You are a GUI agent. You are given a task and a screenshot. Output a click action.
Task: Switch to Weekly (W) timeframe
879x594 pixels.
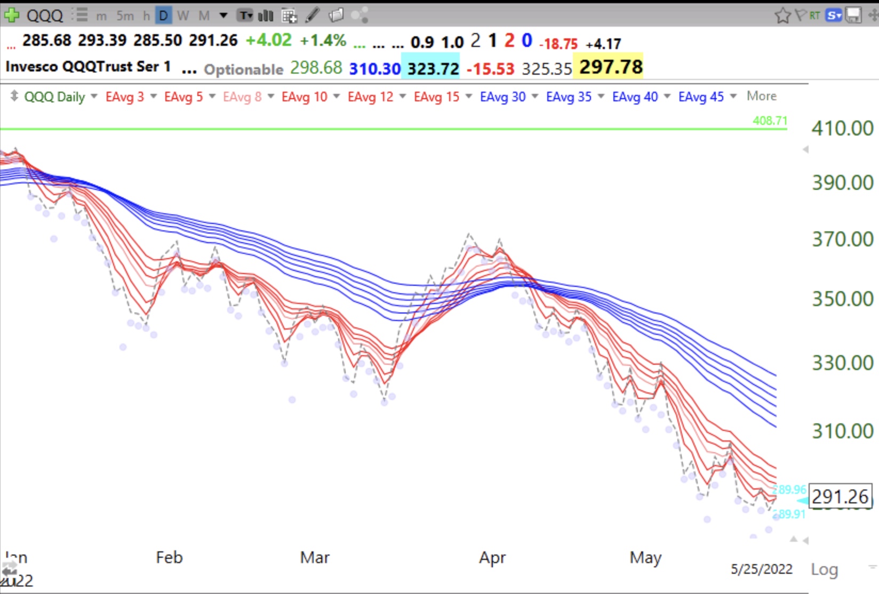pos(183,16)
